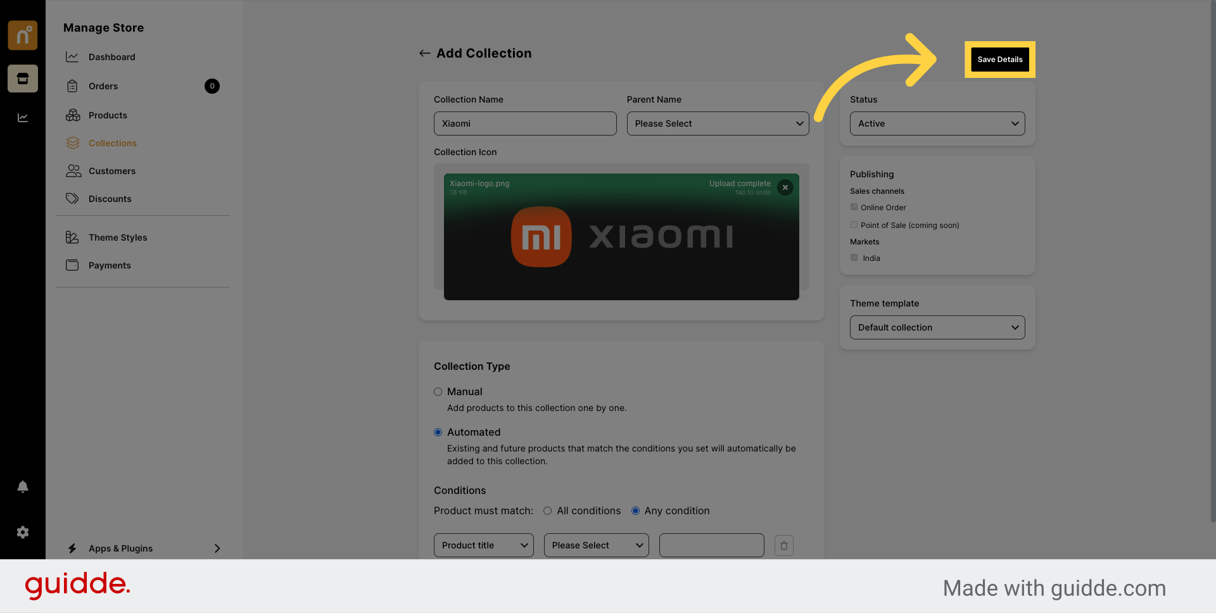Viewport: 1216px width, 613px height.
Task: Click the Xiaomi logo image preview
Action: (621, 237)
